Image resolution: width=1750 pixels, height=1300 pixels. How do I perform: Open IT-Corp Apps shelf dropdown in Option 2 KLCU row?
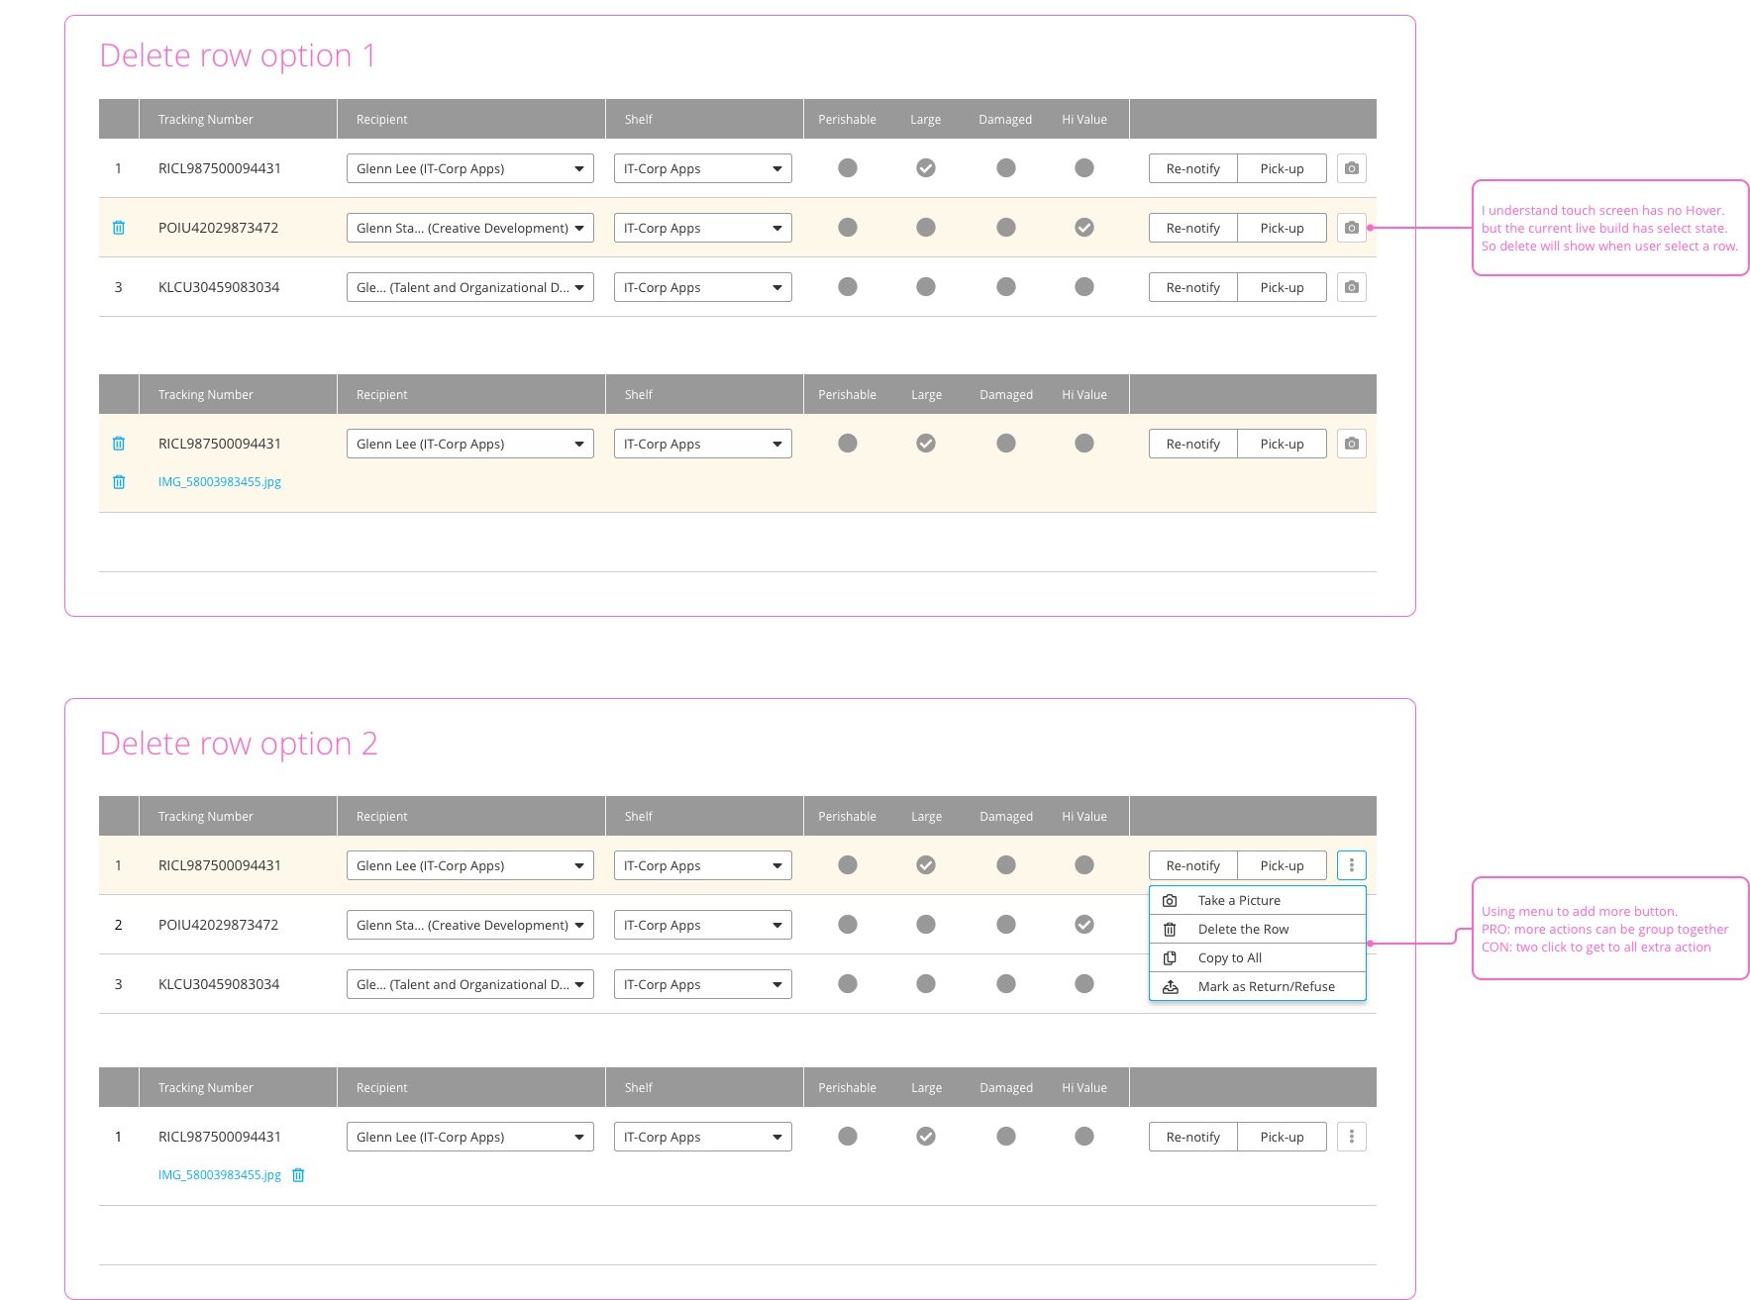[x=703, y=984]
